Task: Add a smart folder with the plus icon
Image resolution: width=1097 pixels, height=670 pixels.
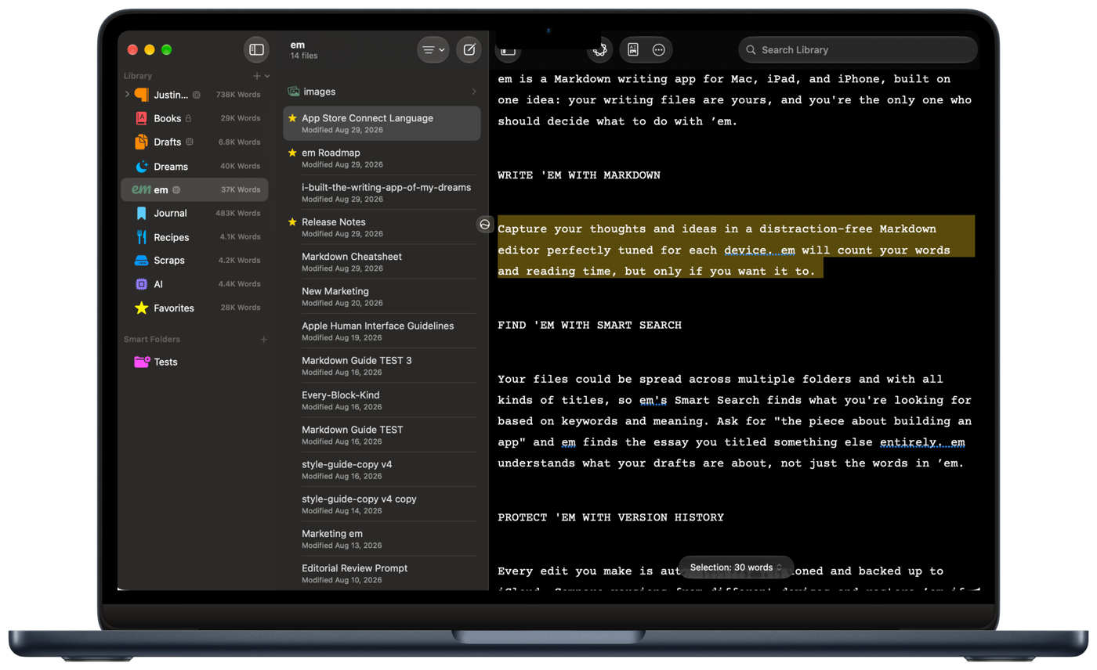Action: point(264,340)
